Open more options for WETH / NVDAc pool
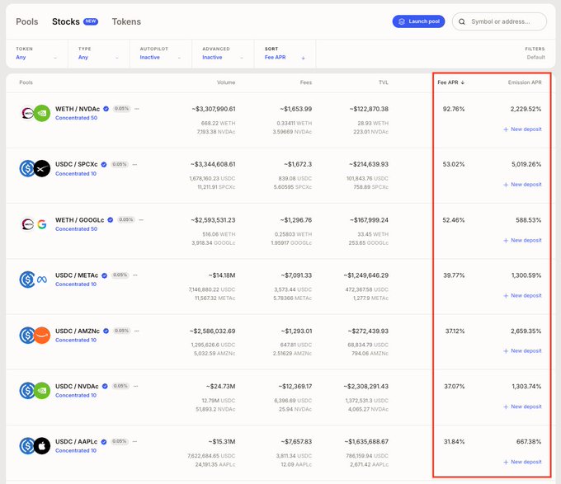 tap(137, 109)
